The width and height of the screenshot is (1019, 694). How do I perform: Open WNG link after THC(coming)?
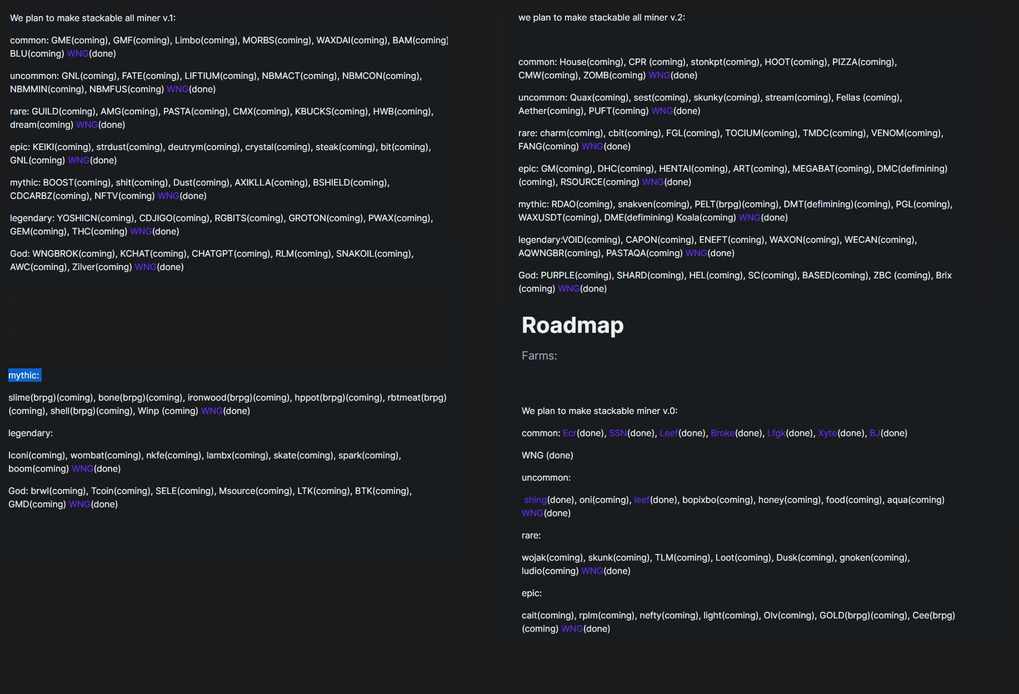[141, 232]
